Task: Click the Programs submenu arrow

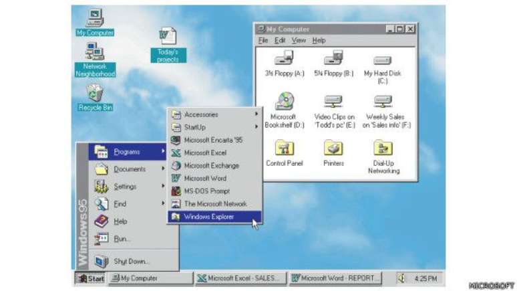Action: pyautogui.click(x=163, y=151)
